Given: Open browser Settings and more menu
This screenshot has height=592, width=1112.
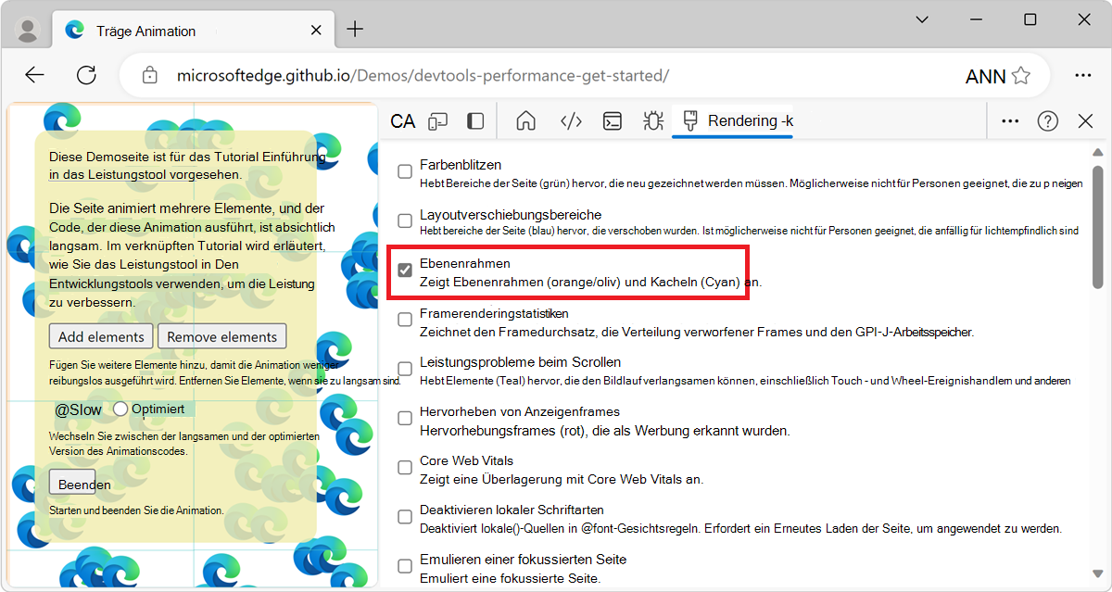Looking at the screenshot, I should click(x=1082, y=75).
